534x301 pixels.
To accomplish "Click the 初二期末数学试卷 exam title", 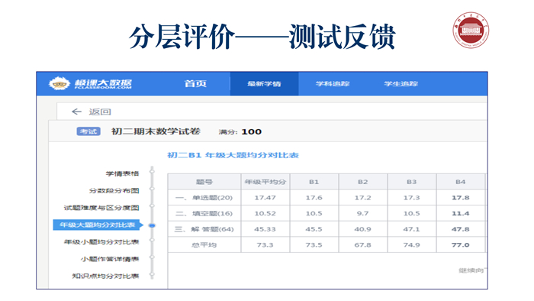I will 156,131.
